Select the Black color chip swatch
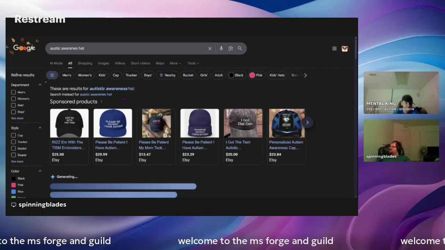The width and height of the screenshot is (445, 250). tap(231, 75)
